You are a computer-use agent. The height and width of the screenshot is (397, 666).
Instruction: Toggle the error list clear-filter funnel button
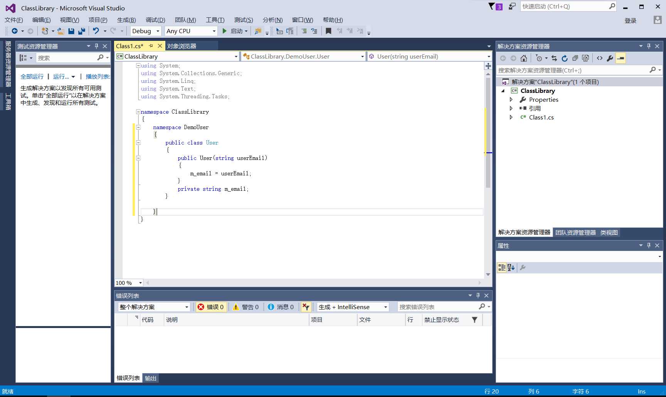(x=306, y=307)
